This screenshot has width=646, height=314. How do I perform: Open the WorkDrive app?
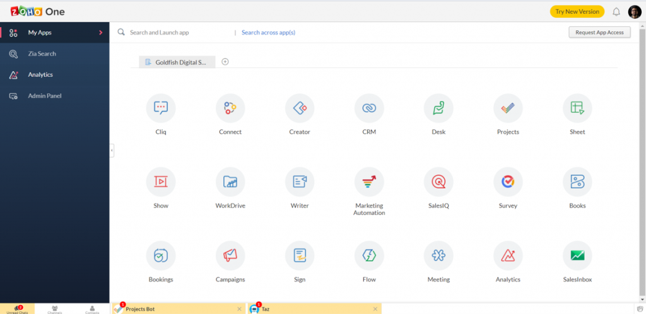point(230,182)
